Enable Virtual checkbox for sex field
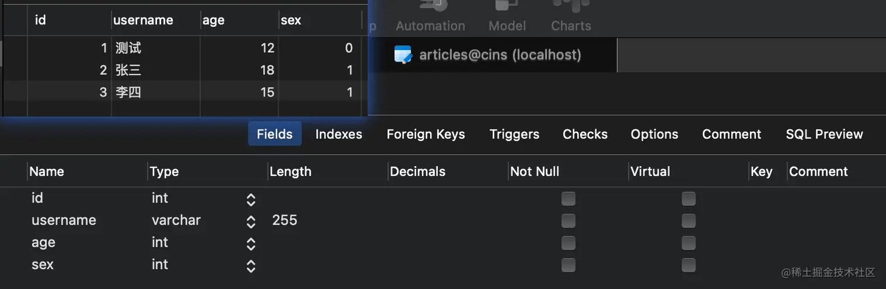Screen dimensions: 886x289 pos(689,265)
